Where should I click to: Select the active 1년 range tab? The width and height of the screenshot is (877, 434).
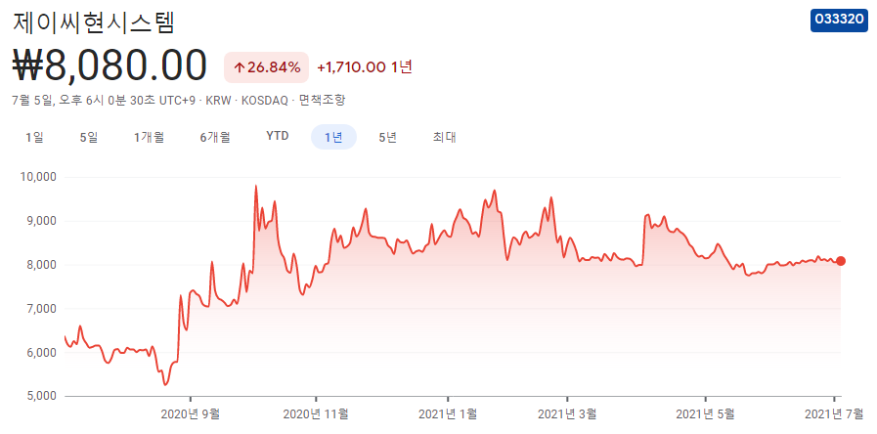[x=333, y=137]
